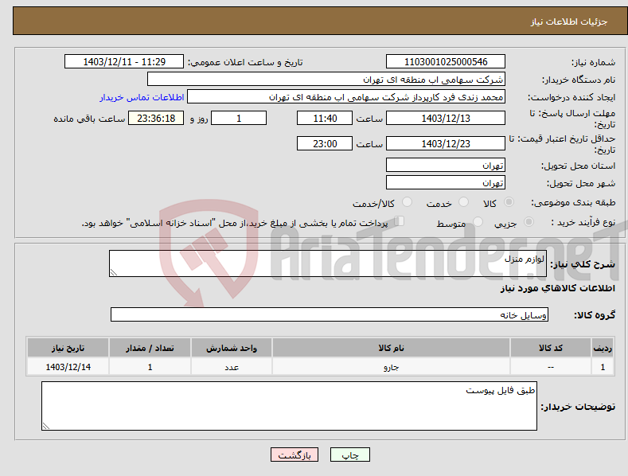Click the goods group field وسایل خانه
This screenshot has height=476, width=628.
click(330, 314)
